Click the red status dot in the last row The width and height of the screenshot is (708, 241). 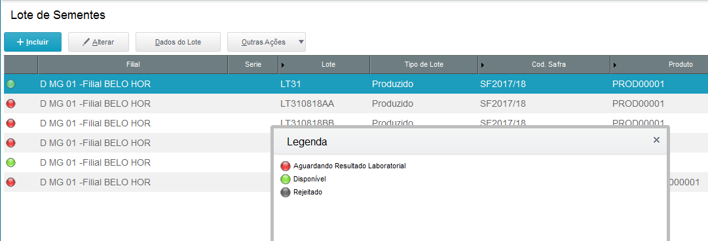point(11,182)
